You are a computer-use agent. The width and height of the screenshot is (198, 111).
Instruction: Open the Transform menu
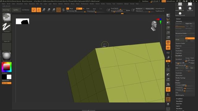(x=120, y=4)
